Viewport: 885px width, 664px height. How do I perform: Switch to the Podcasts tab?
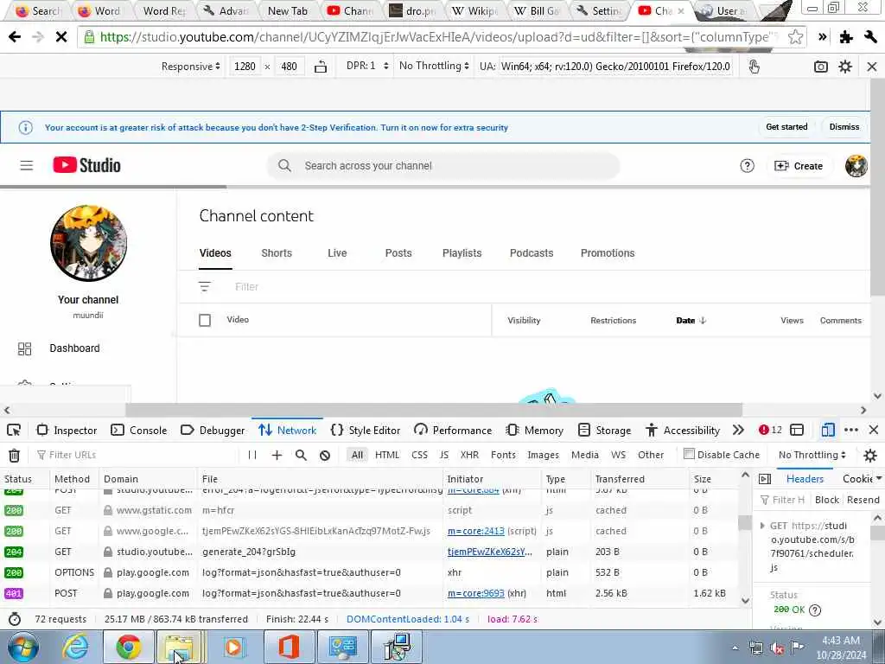(532, 253)
